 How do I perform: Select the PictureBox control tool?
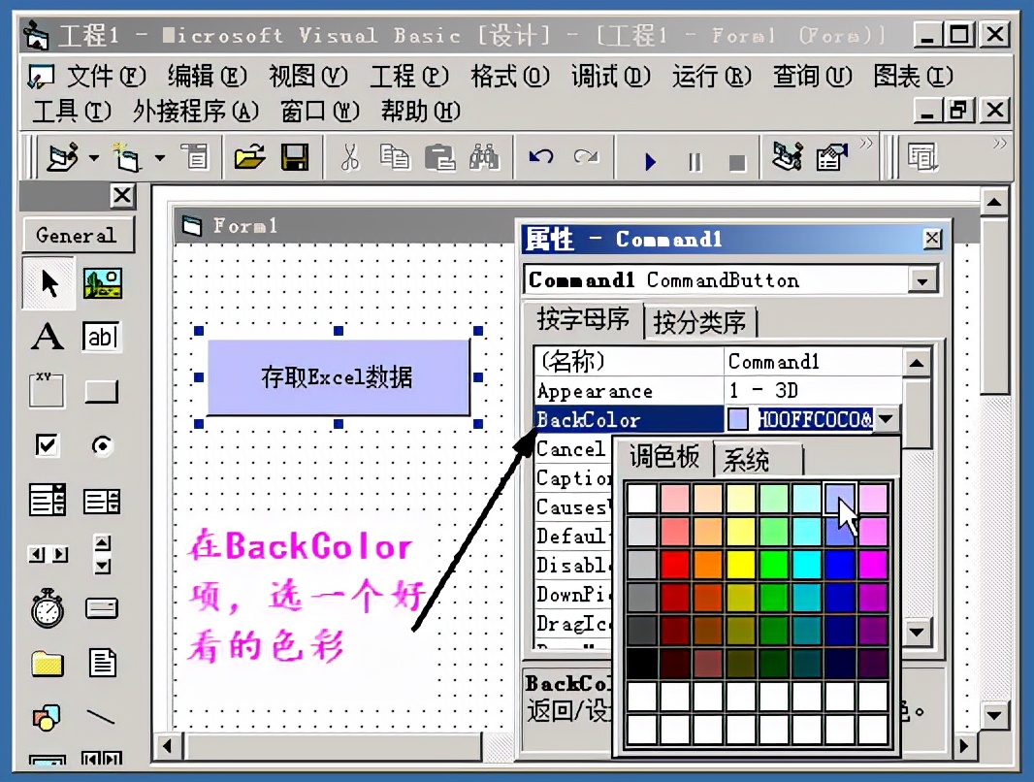(101, 284)
